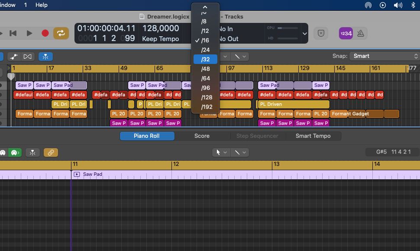Select the /64 division option
The height and width of the screenshot is (251, 420).
205,78
